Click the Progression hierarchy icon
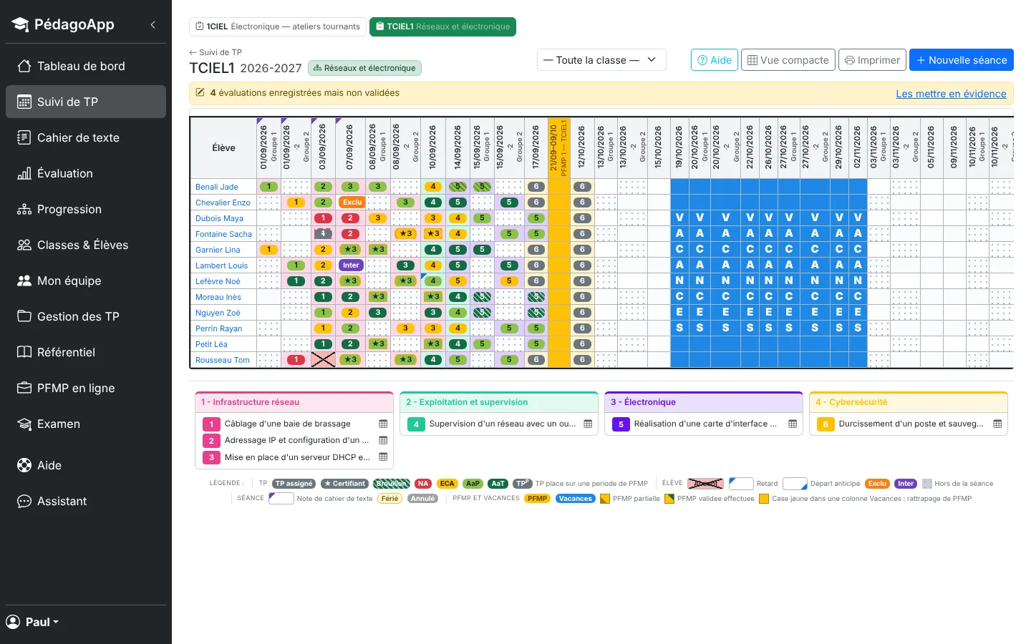The image size is (1031, 644). pos(24,209)
